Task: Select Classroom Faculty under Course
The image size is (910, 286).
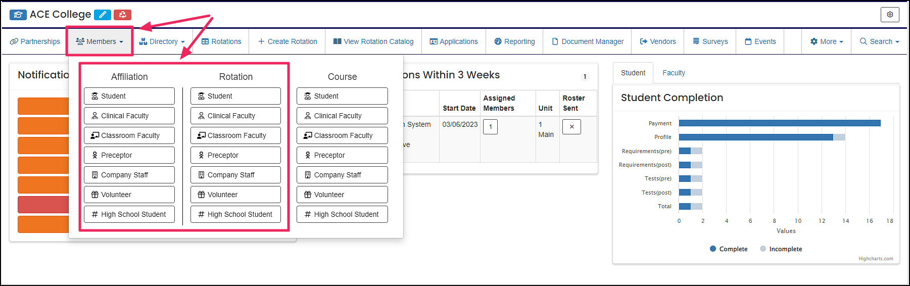Action: tap(342, 135)
